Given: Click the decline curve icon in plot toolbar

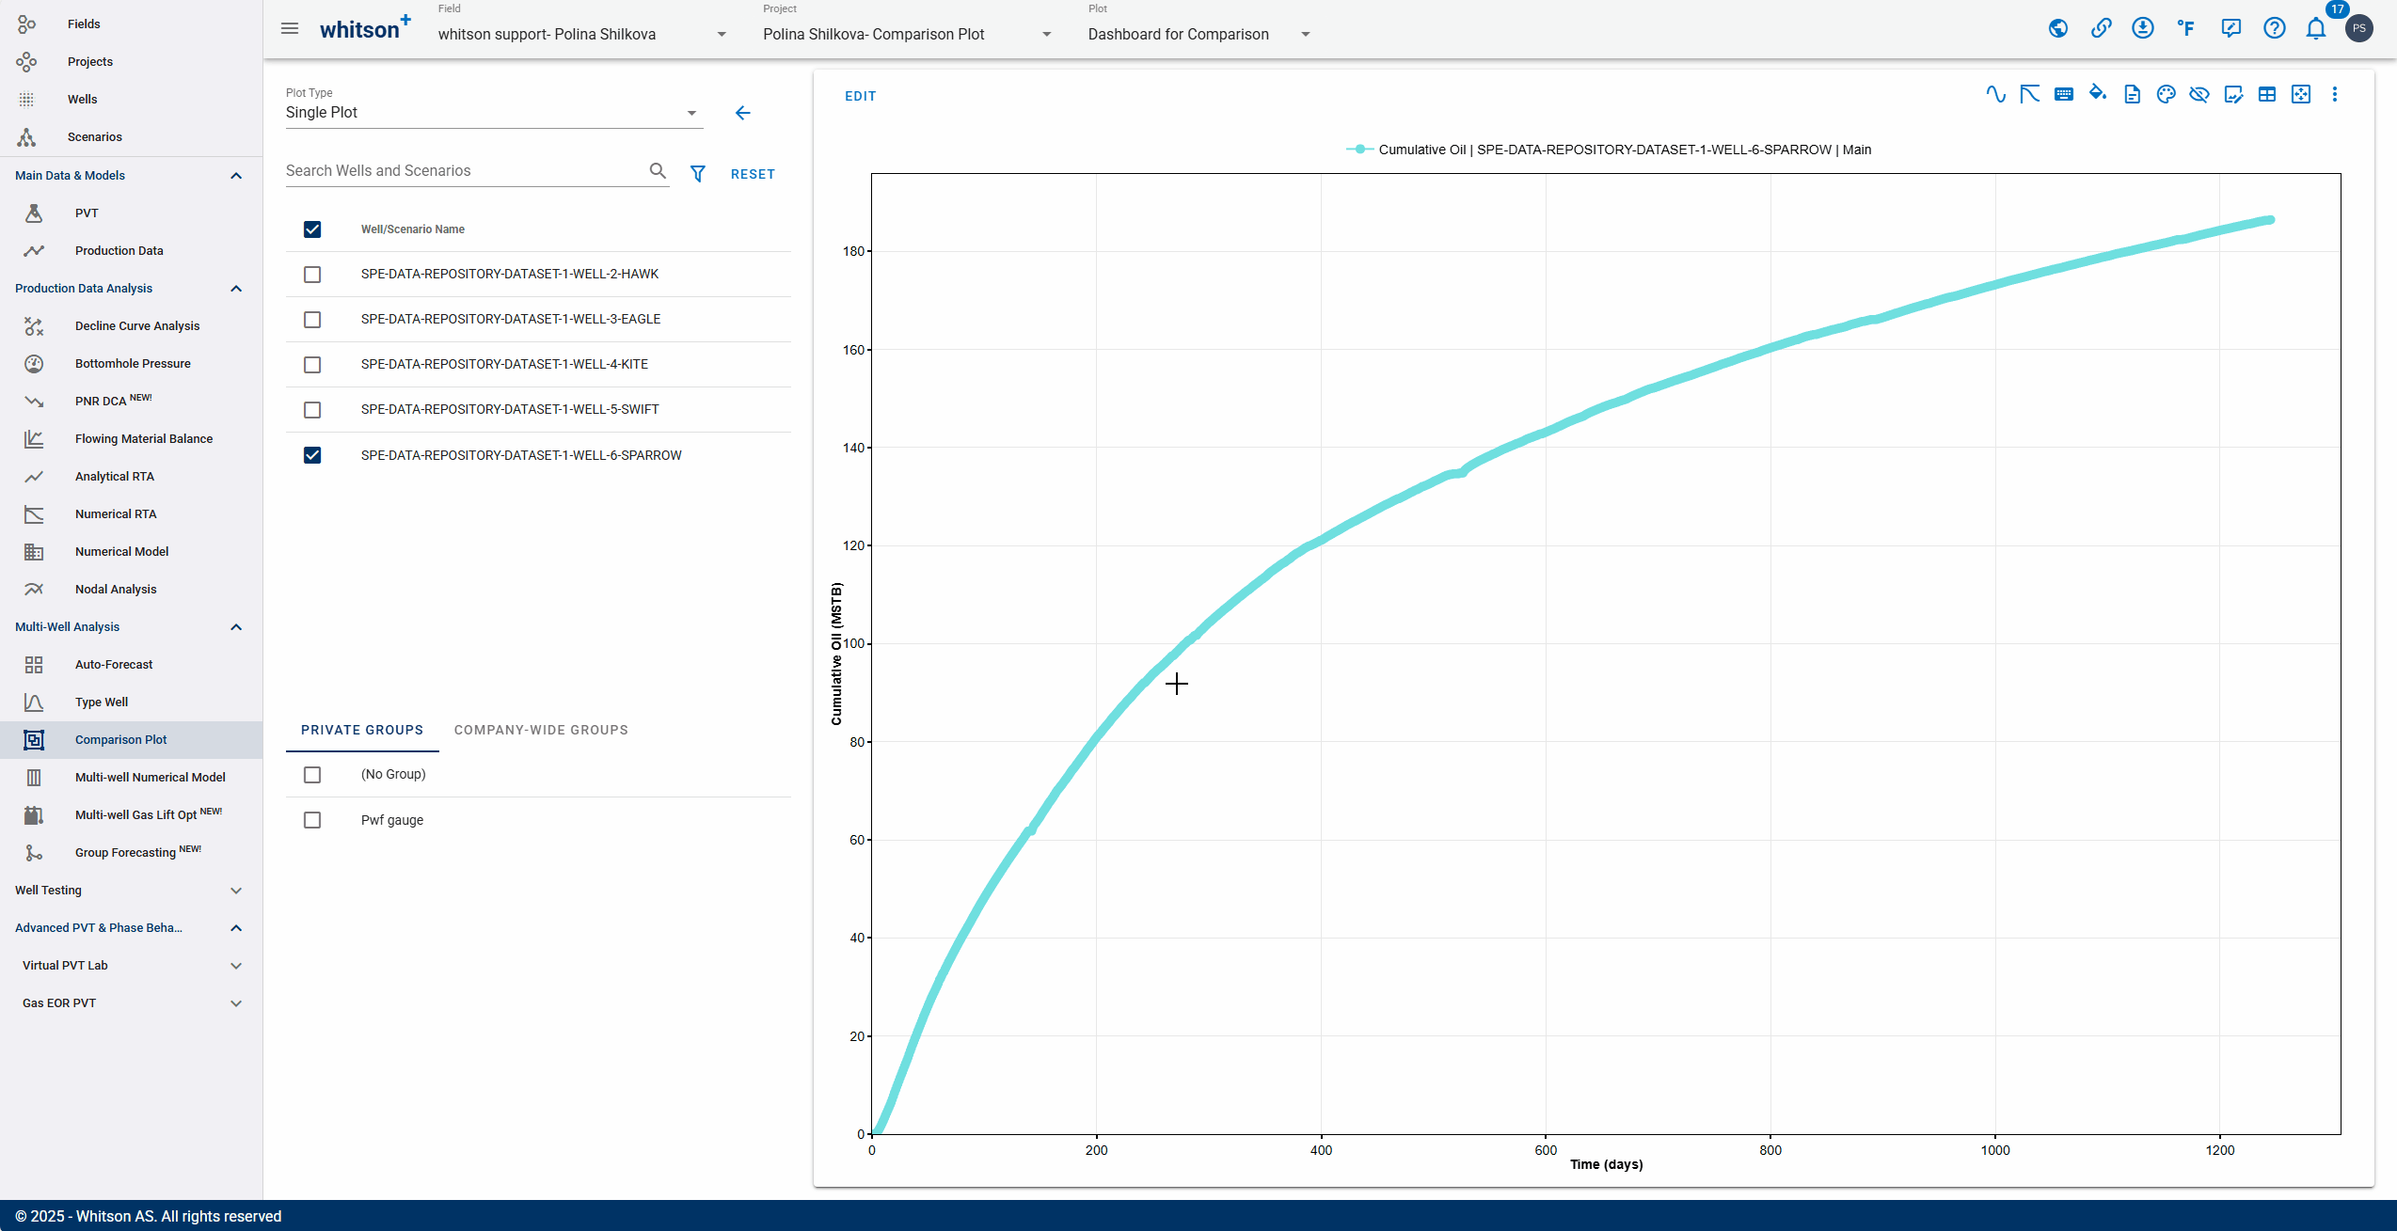Looking at the screenshot, I should (x=2029, y=94).
